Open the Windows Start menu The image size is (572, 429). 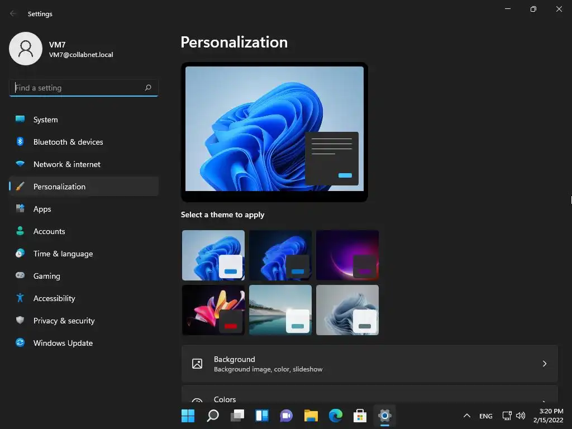pyautogui.click(x=188, y=416)
